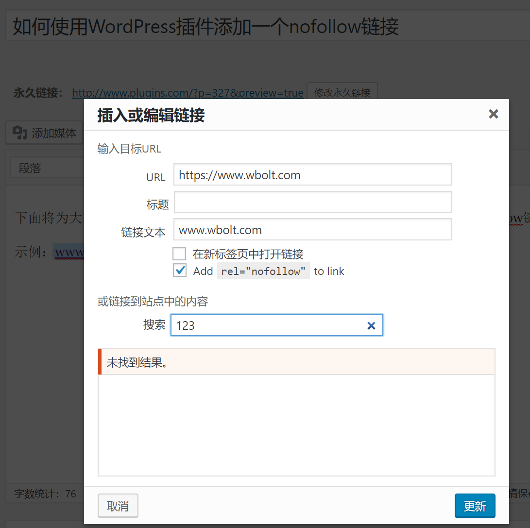Cancel the dialog with 取消 button
The height and width of the screenshot is (528, 530).
118,506
